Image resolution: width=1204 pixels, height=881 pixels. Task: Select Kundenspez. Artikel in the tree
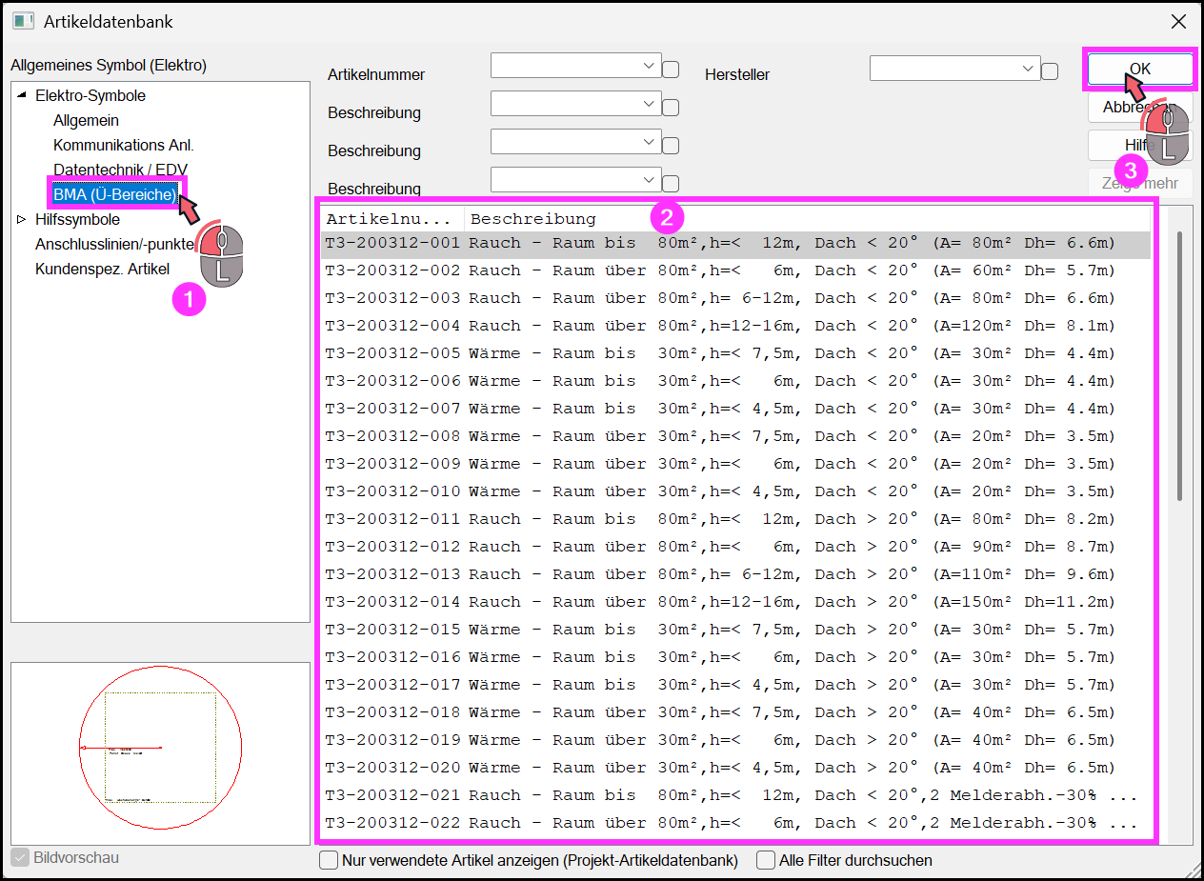tap(102, 269)
